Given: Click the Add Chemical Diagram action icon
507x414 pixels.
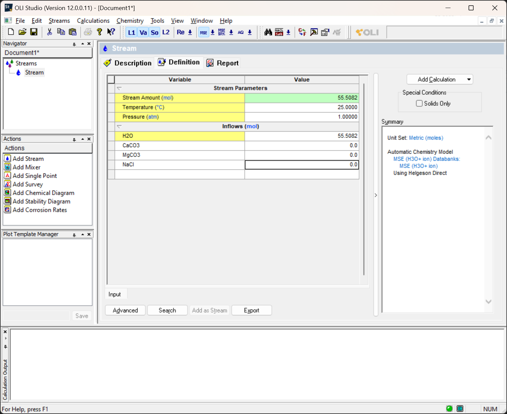Looking at the screenshot, I should pyautogui.click(x=7, y=192).
